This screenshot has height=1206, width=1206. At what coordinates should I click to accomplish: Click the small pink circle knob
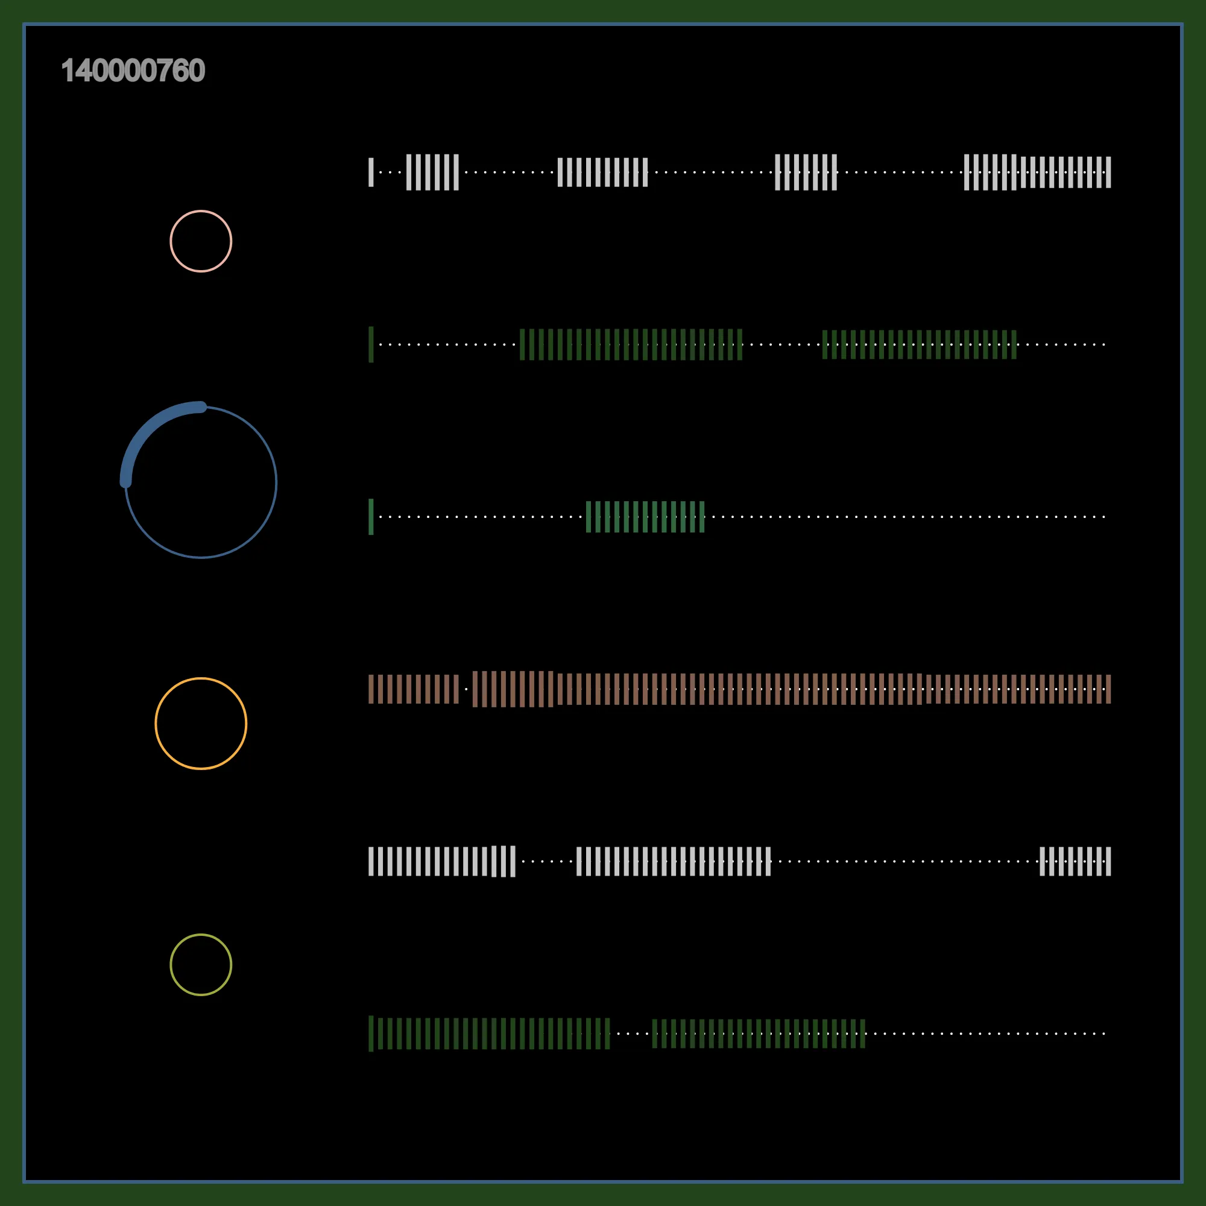pos(201,241)
